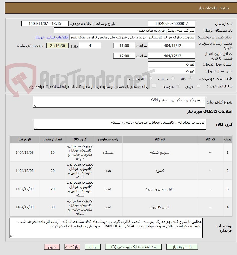Click date 1404/12/09 in کیبورد row
This screenshot has height=255, width=237.
coord(25,171)
